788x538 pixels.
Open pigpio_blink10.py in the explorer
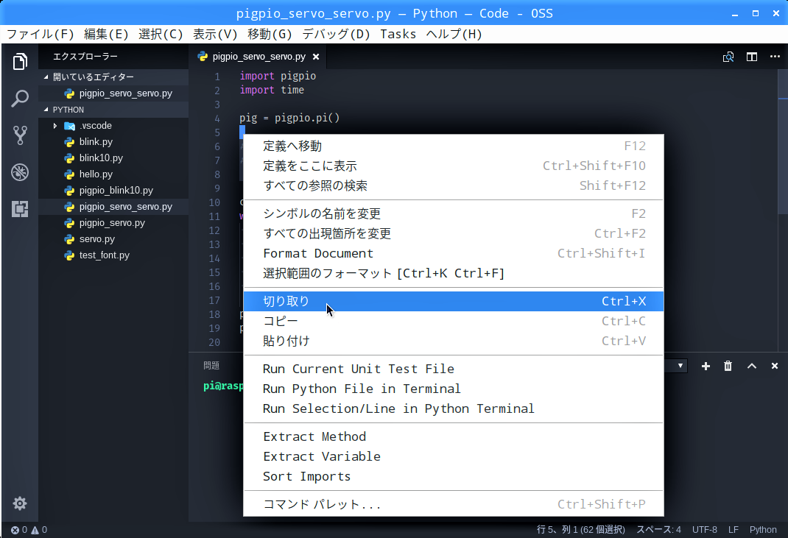click(x=113, y=191)
